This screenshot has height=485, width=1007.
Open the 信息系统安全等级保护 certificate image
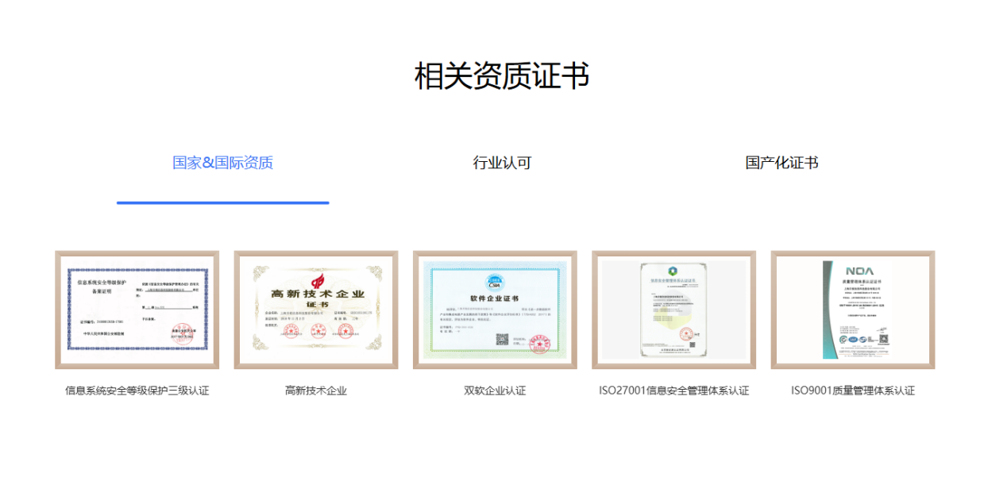pos(137,310)
